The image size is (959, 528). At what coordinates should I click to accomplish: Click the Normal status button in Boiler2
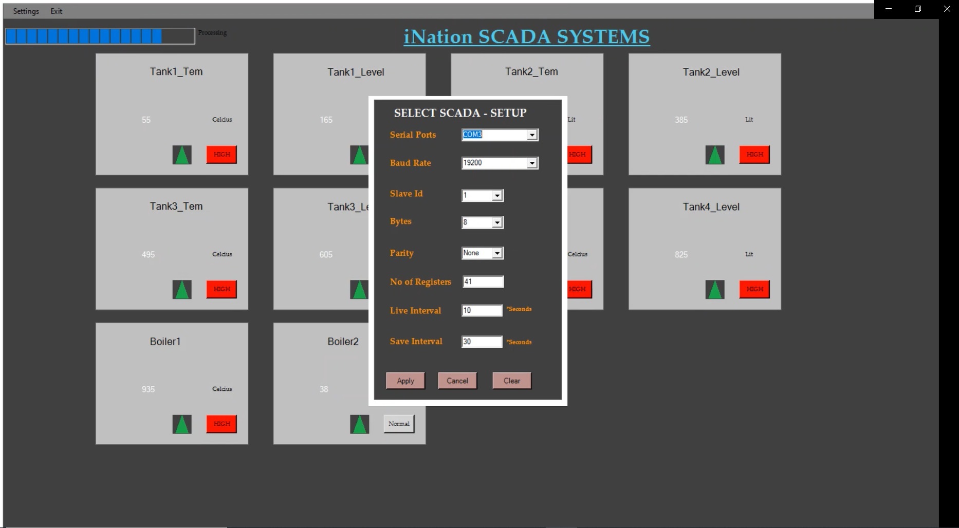coord(399,424)
